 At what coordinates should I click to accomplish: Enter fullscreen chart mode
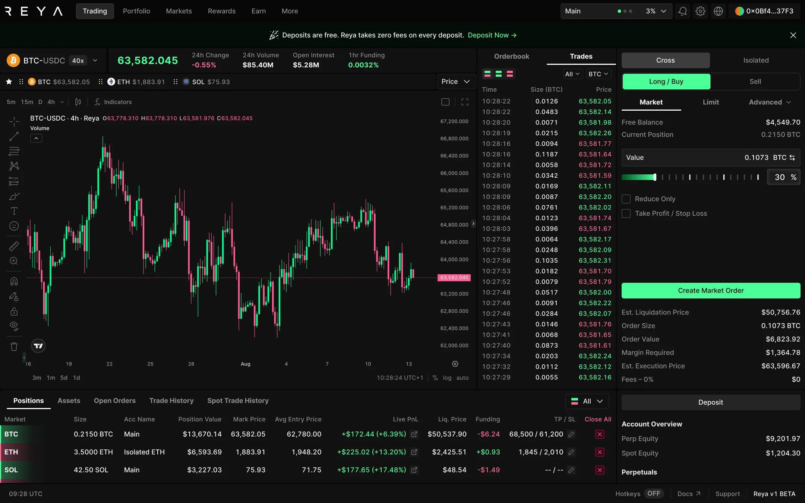coord(465,102)
